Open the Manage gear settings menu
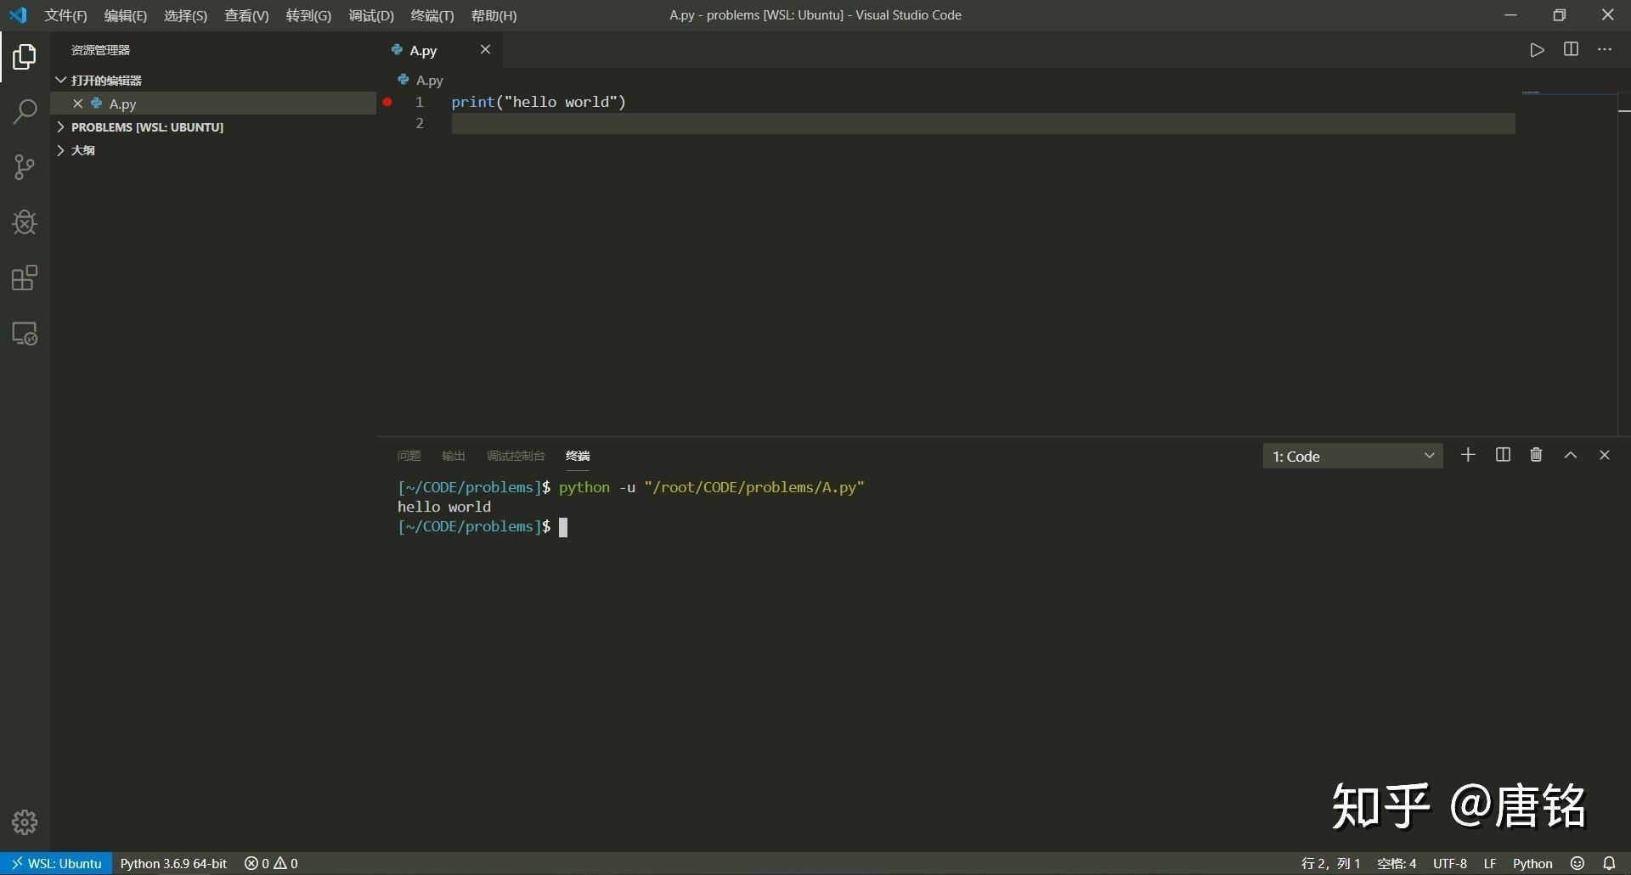1631x875 pixels. pos(25,822)
